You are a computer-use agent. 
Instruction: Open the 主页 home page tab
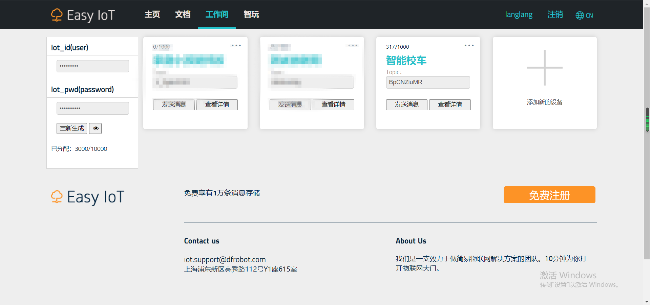point(152,15)
